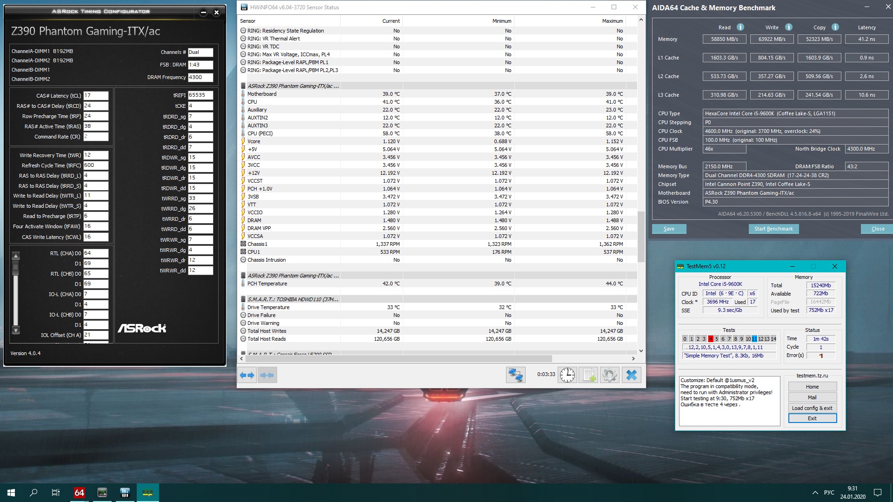This screenshot has width=893, height=502.
Task: Start logging with the sheet-plus icon
Action: point(588,375)
